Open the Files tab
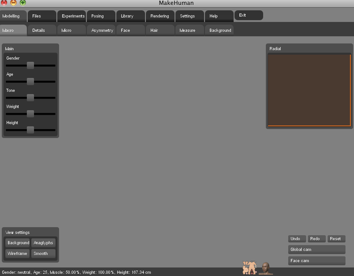 42,16
